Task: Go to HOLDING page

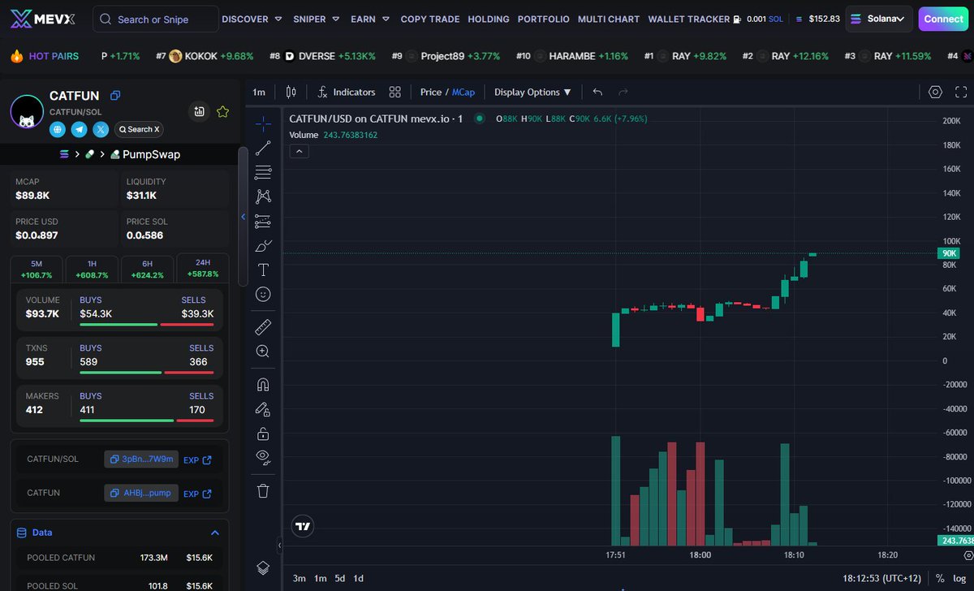Action: [x=489, y=19]
